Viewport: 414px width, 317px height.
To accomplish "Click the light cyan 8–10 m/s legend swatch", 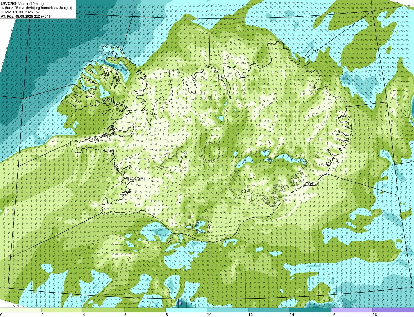I will [x=186, y=310].
